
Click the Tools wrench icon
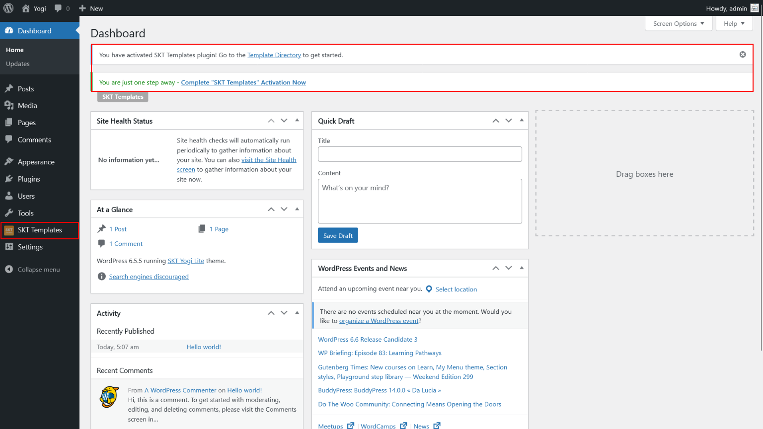tap(9, 213)
